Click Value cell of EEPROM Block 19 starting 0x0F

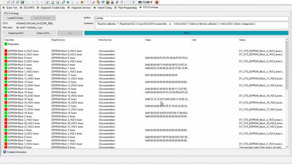point(167,113)
